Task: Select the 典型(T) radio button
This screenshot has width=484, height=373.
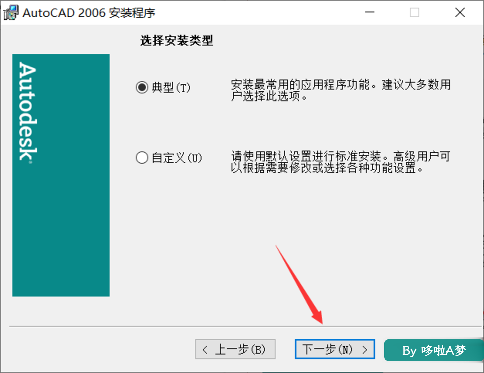Action: pos(142,87)
